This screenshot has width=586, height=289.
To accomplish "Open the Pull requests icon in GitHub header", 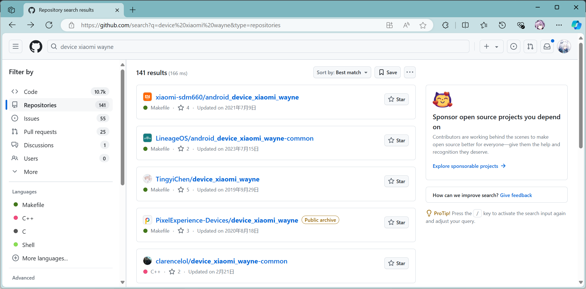I will pyautogui.click(x=530, y=46).
